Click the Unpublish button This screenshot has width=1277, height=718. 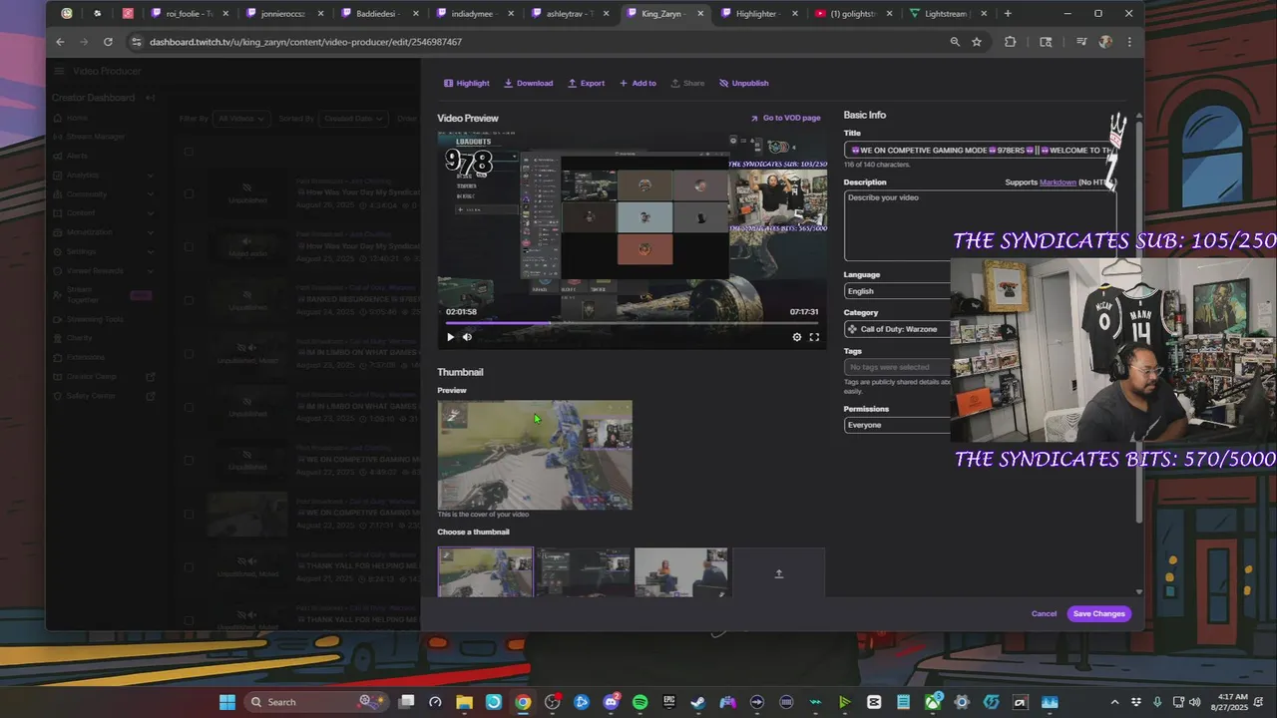click(744, 83)
